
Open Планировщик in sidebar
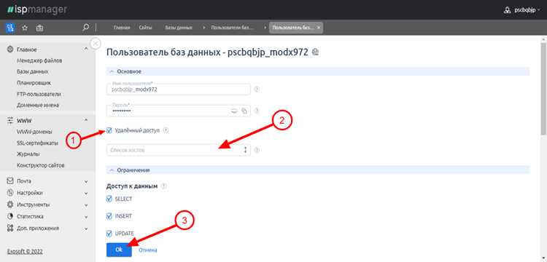click(34, 83)
